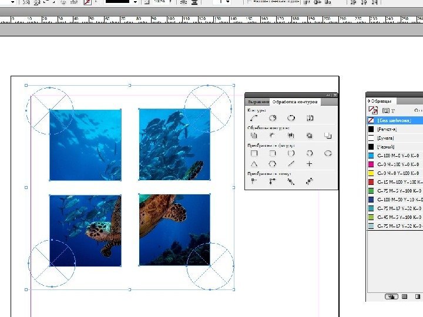Click the Open Path icon
The image size is (423, 317).
(x=273, y=118)
